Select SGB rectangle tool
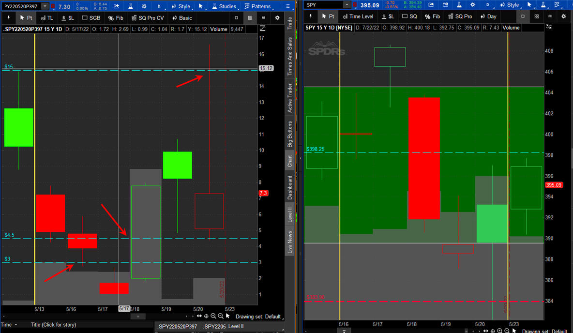The image size is (573, 333). 91,17
